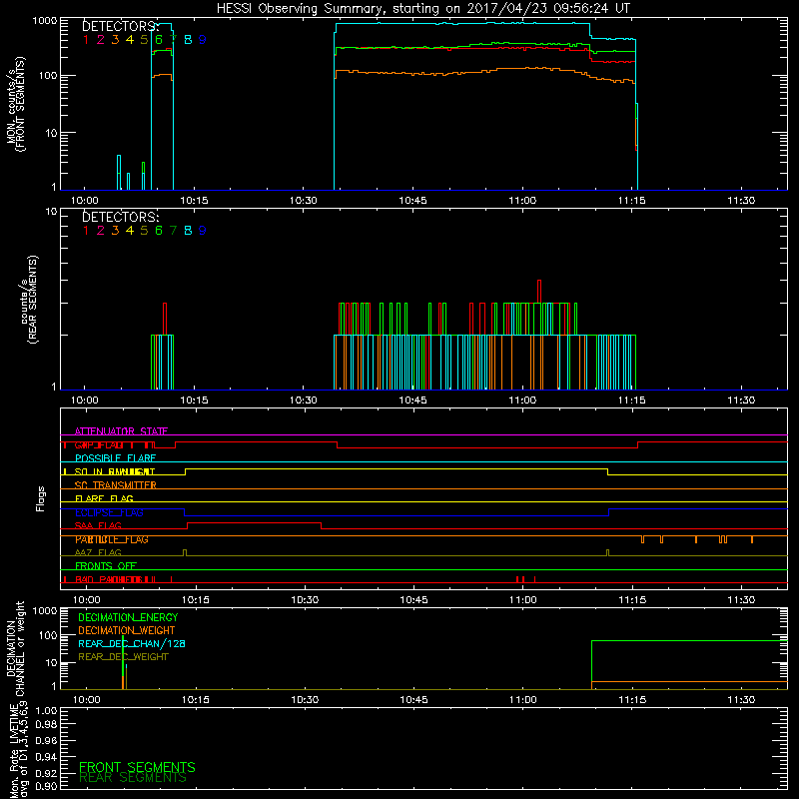Click the 11:15 label under the front segments plot

(632, 201)
